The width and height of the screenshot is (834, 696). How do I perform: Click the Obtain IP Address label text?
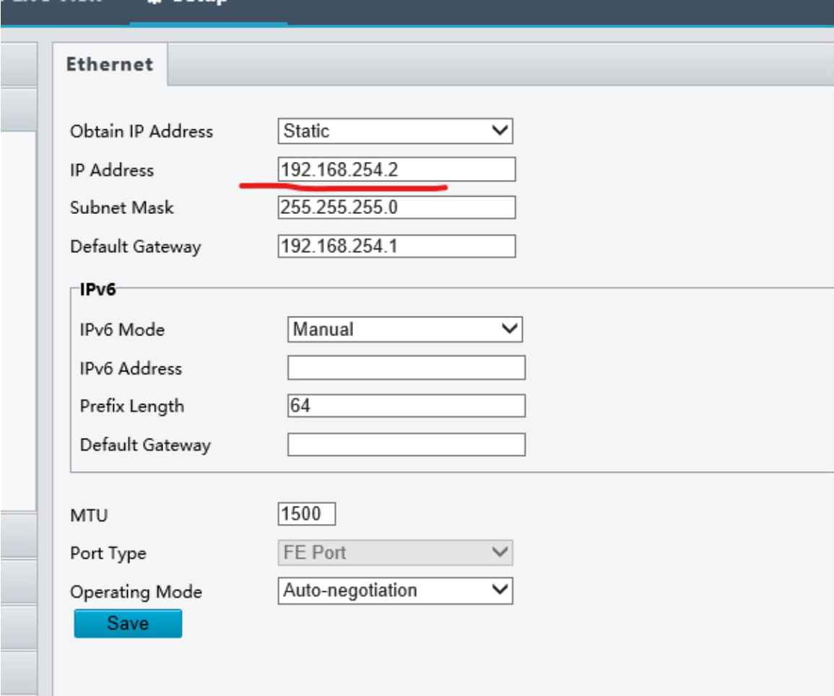[142, 132]
